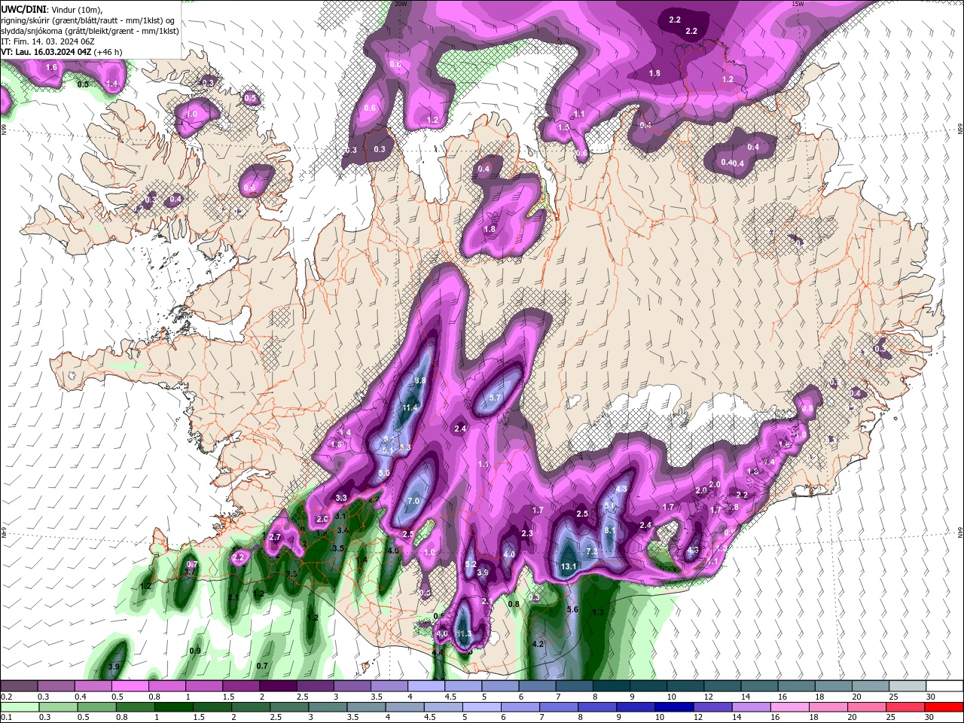Select the 1.6 snowfall value in the northwest

[51, 68]
